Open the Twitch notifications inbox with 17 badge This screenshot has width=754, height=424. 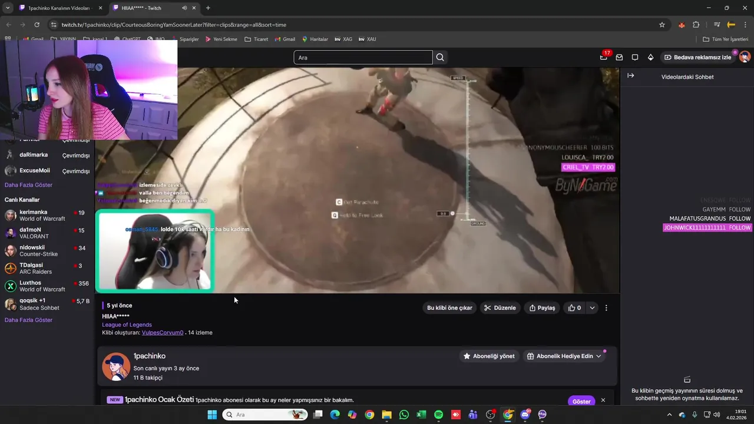pyautogui.click(x=604, y=57)
